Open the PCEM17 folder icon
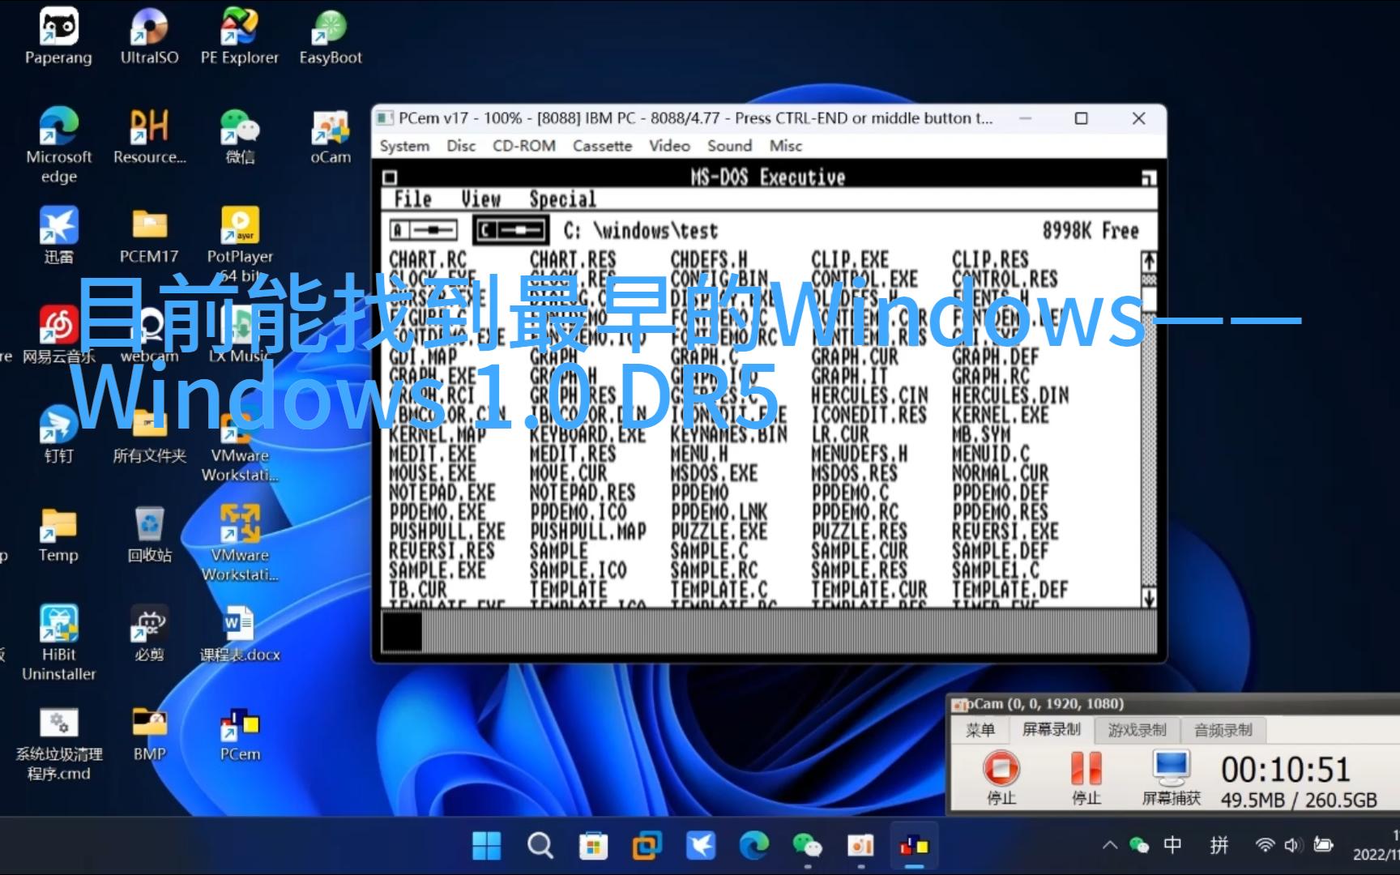 pos(149,236)
